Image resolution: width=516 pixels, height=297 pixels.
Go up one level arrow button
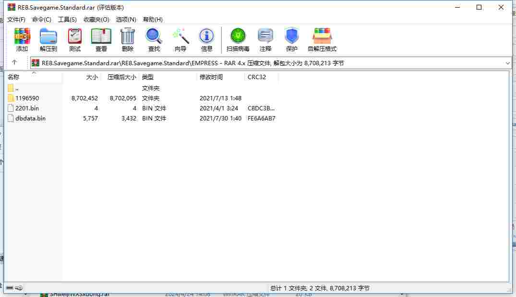pos(14,62)
